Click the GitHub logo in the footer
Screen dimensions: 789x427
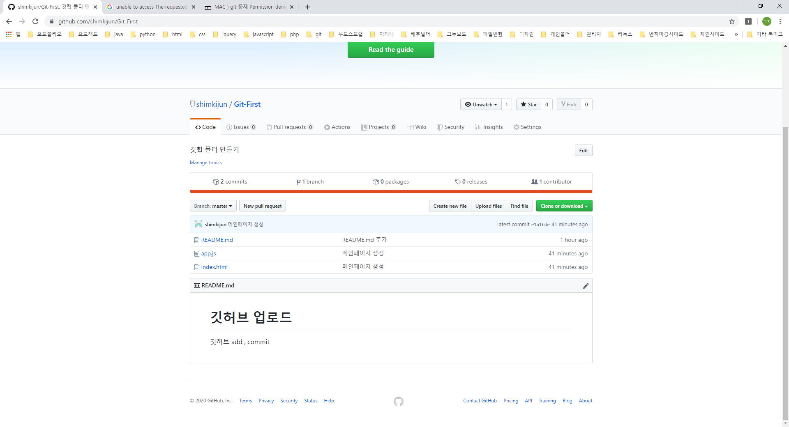(x=398, y=401)
